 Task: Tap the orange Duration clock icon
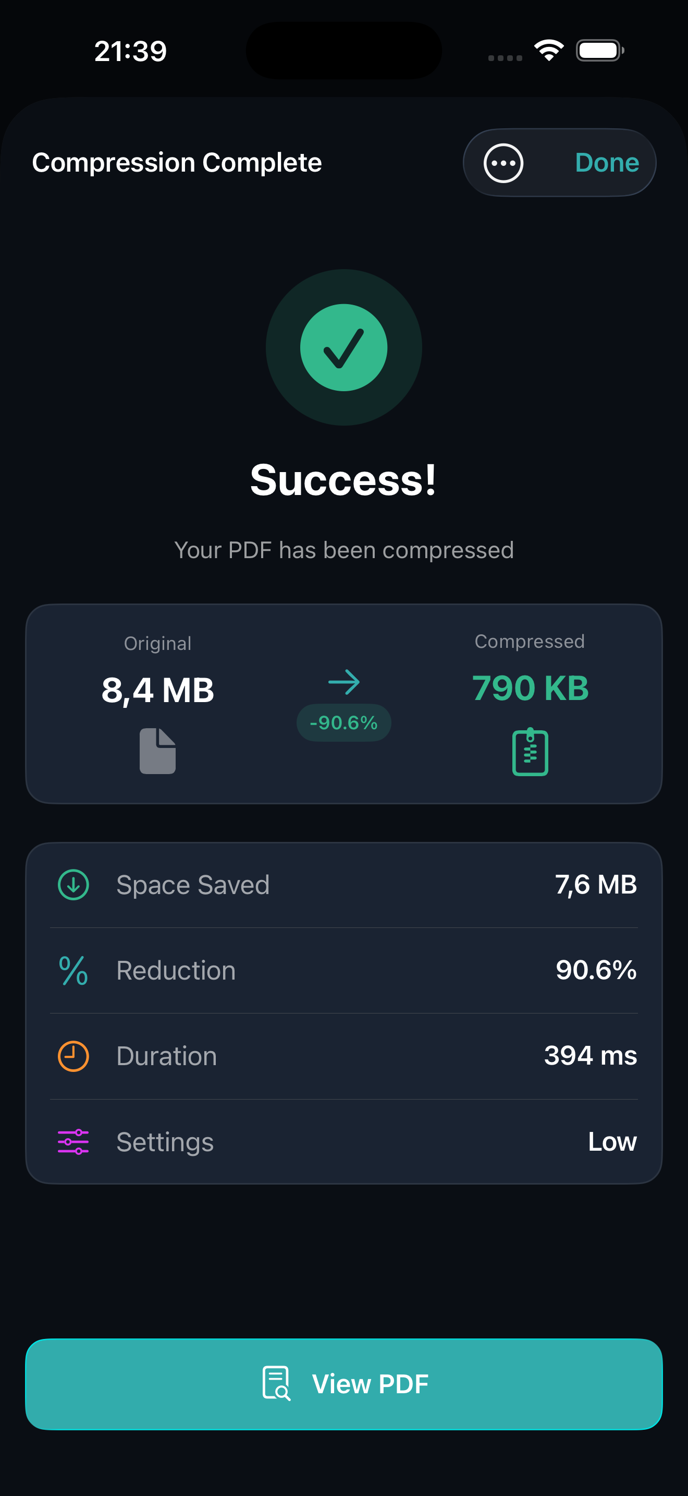pos(73,1056)
